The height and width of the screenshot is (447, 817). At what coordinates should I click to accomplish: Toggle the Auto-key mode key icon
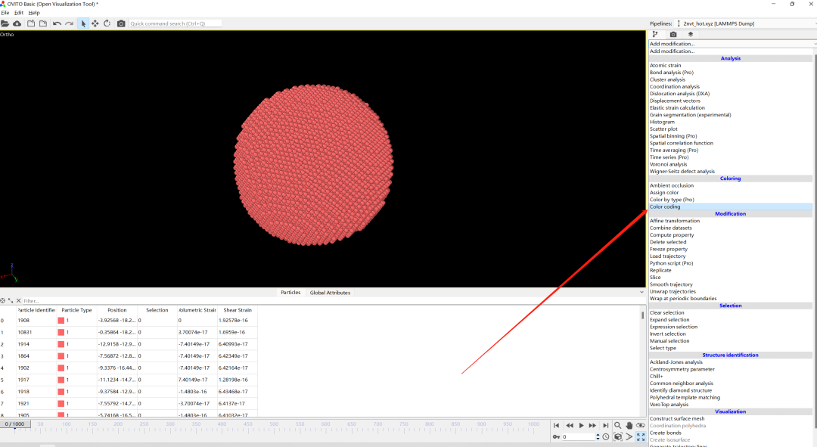point(557,436)
